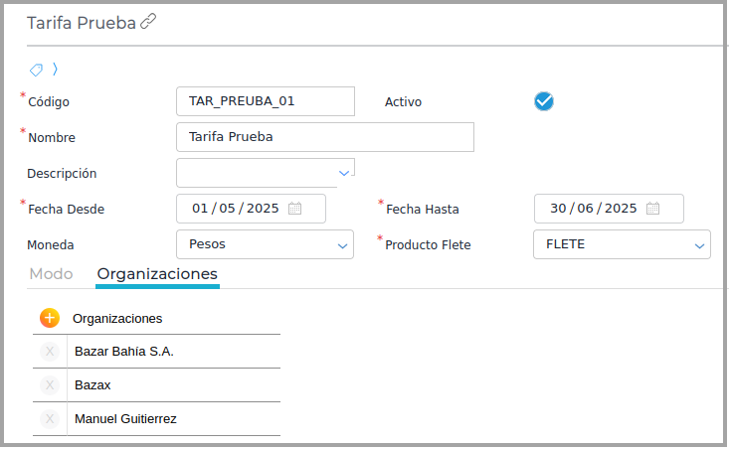Screen dimensions: 729x449
Task: Expand the chevron next to tag icon
Action: point(55,70)
